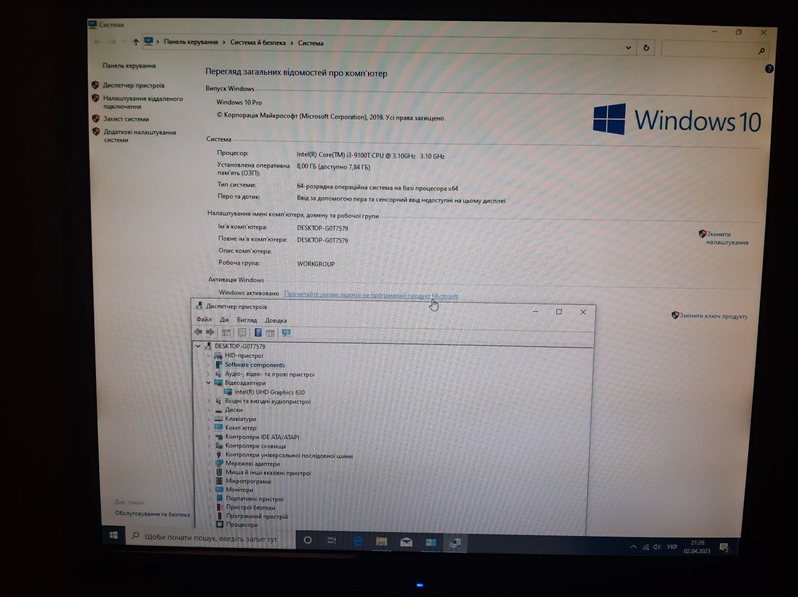The image size is (798, 597).
Task: Click the Up arrow navigation button
Action: pyautogui.click(x=136, y=42)
